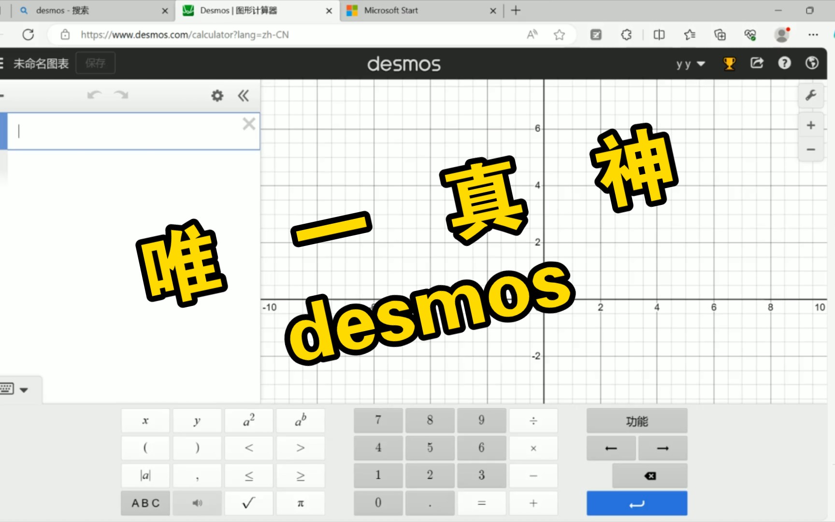The height and width of the screenshot is (522, 835).
Task: Insert the a to the b power key
Action: pos(301,420)
